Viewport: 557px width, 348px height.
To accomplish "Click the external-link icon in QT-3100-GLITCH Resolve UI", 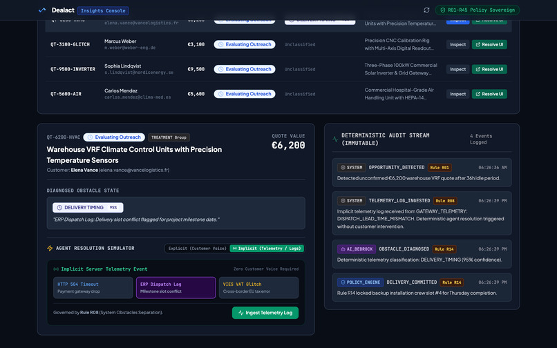I will click(x=478, y=44).
